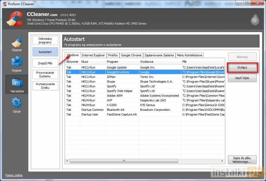Select the Adobe ARM entry
This screenshot has height=181, width=266.
[145, 96]
